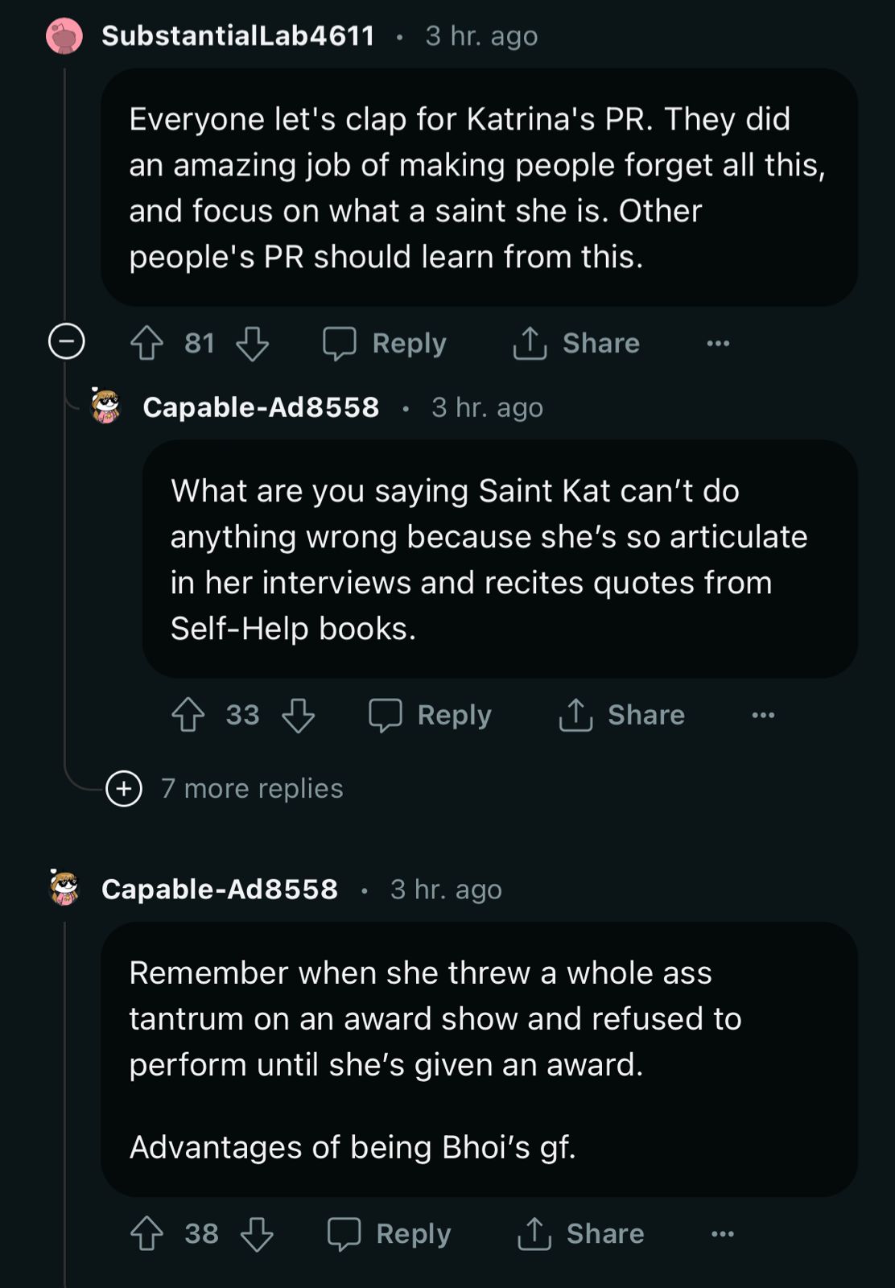Open the SubstantialLab4611 username link

point(238,36)
